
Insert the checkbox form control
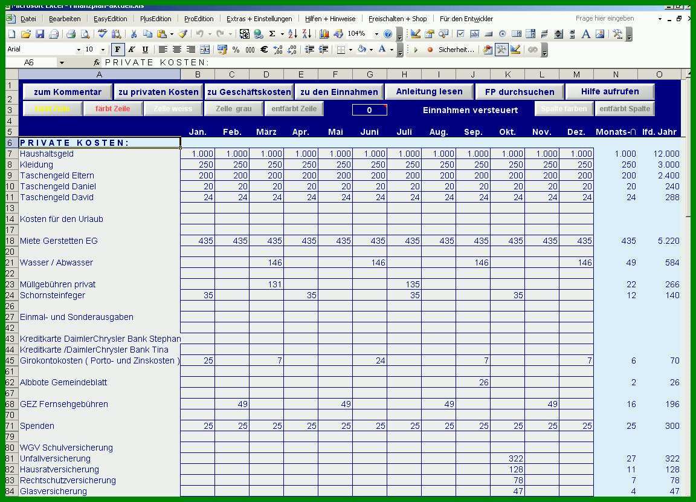click(x=460, y=34)
